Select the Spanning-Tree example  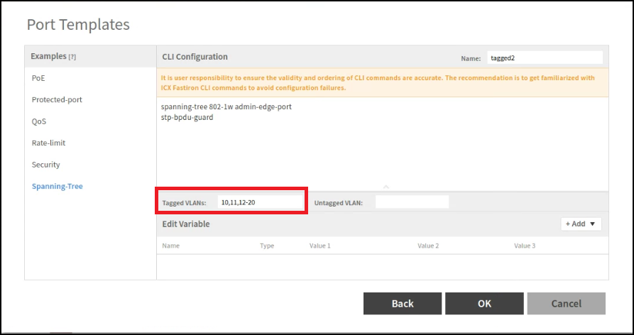(x=58, y=186)
